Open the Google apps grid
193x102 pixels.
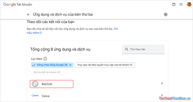[x=181, y=5]
